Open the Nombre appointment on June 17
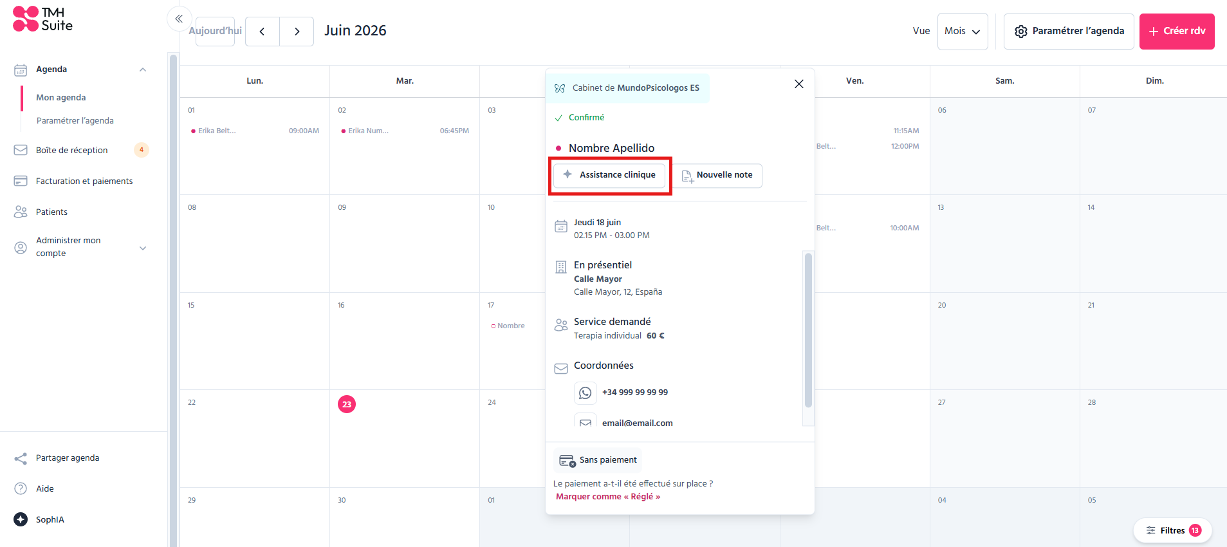Screen dimensions: 1227x547 [x=508, y=326]
